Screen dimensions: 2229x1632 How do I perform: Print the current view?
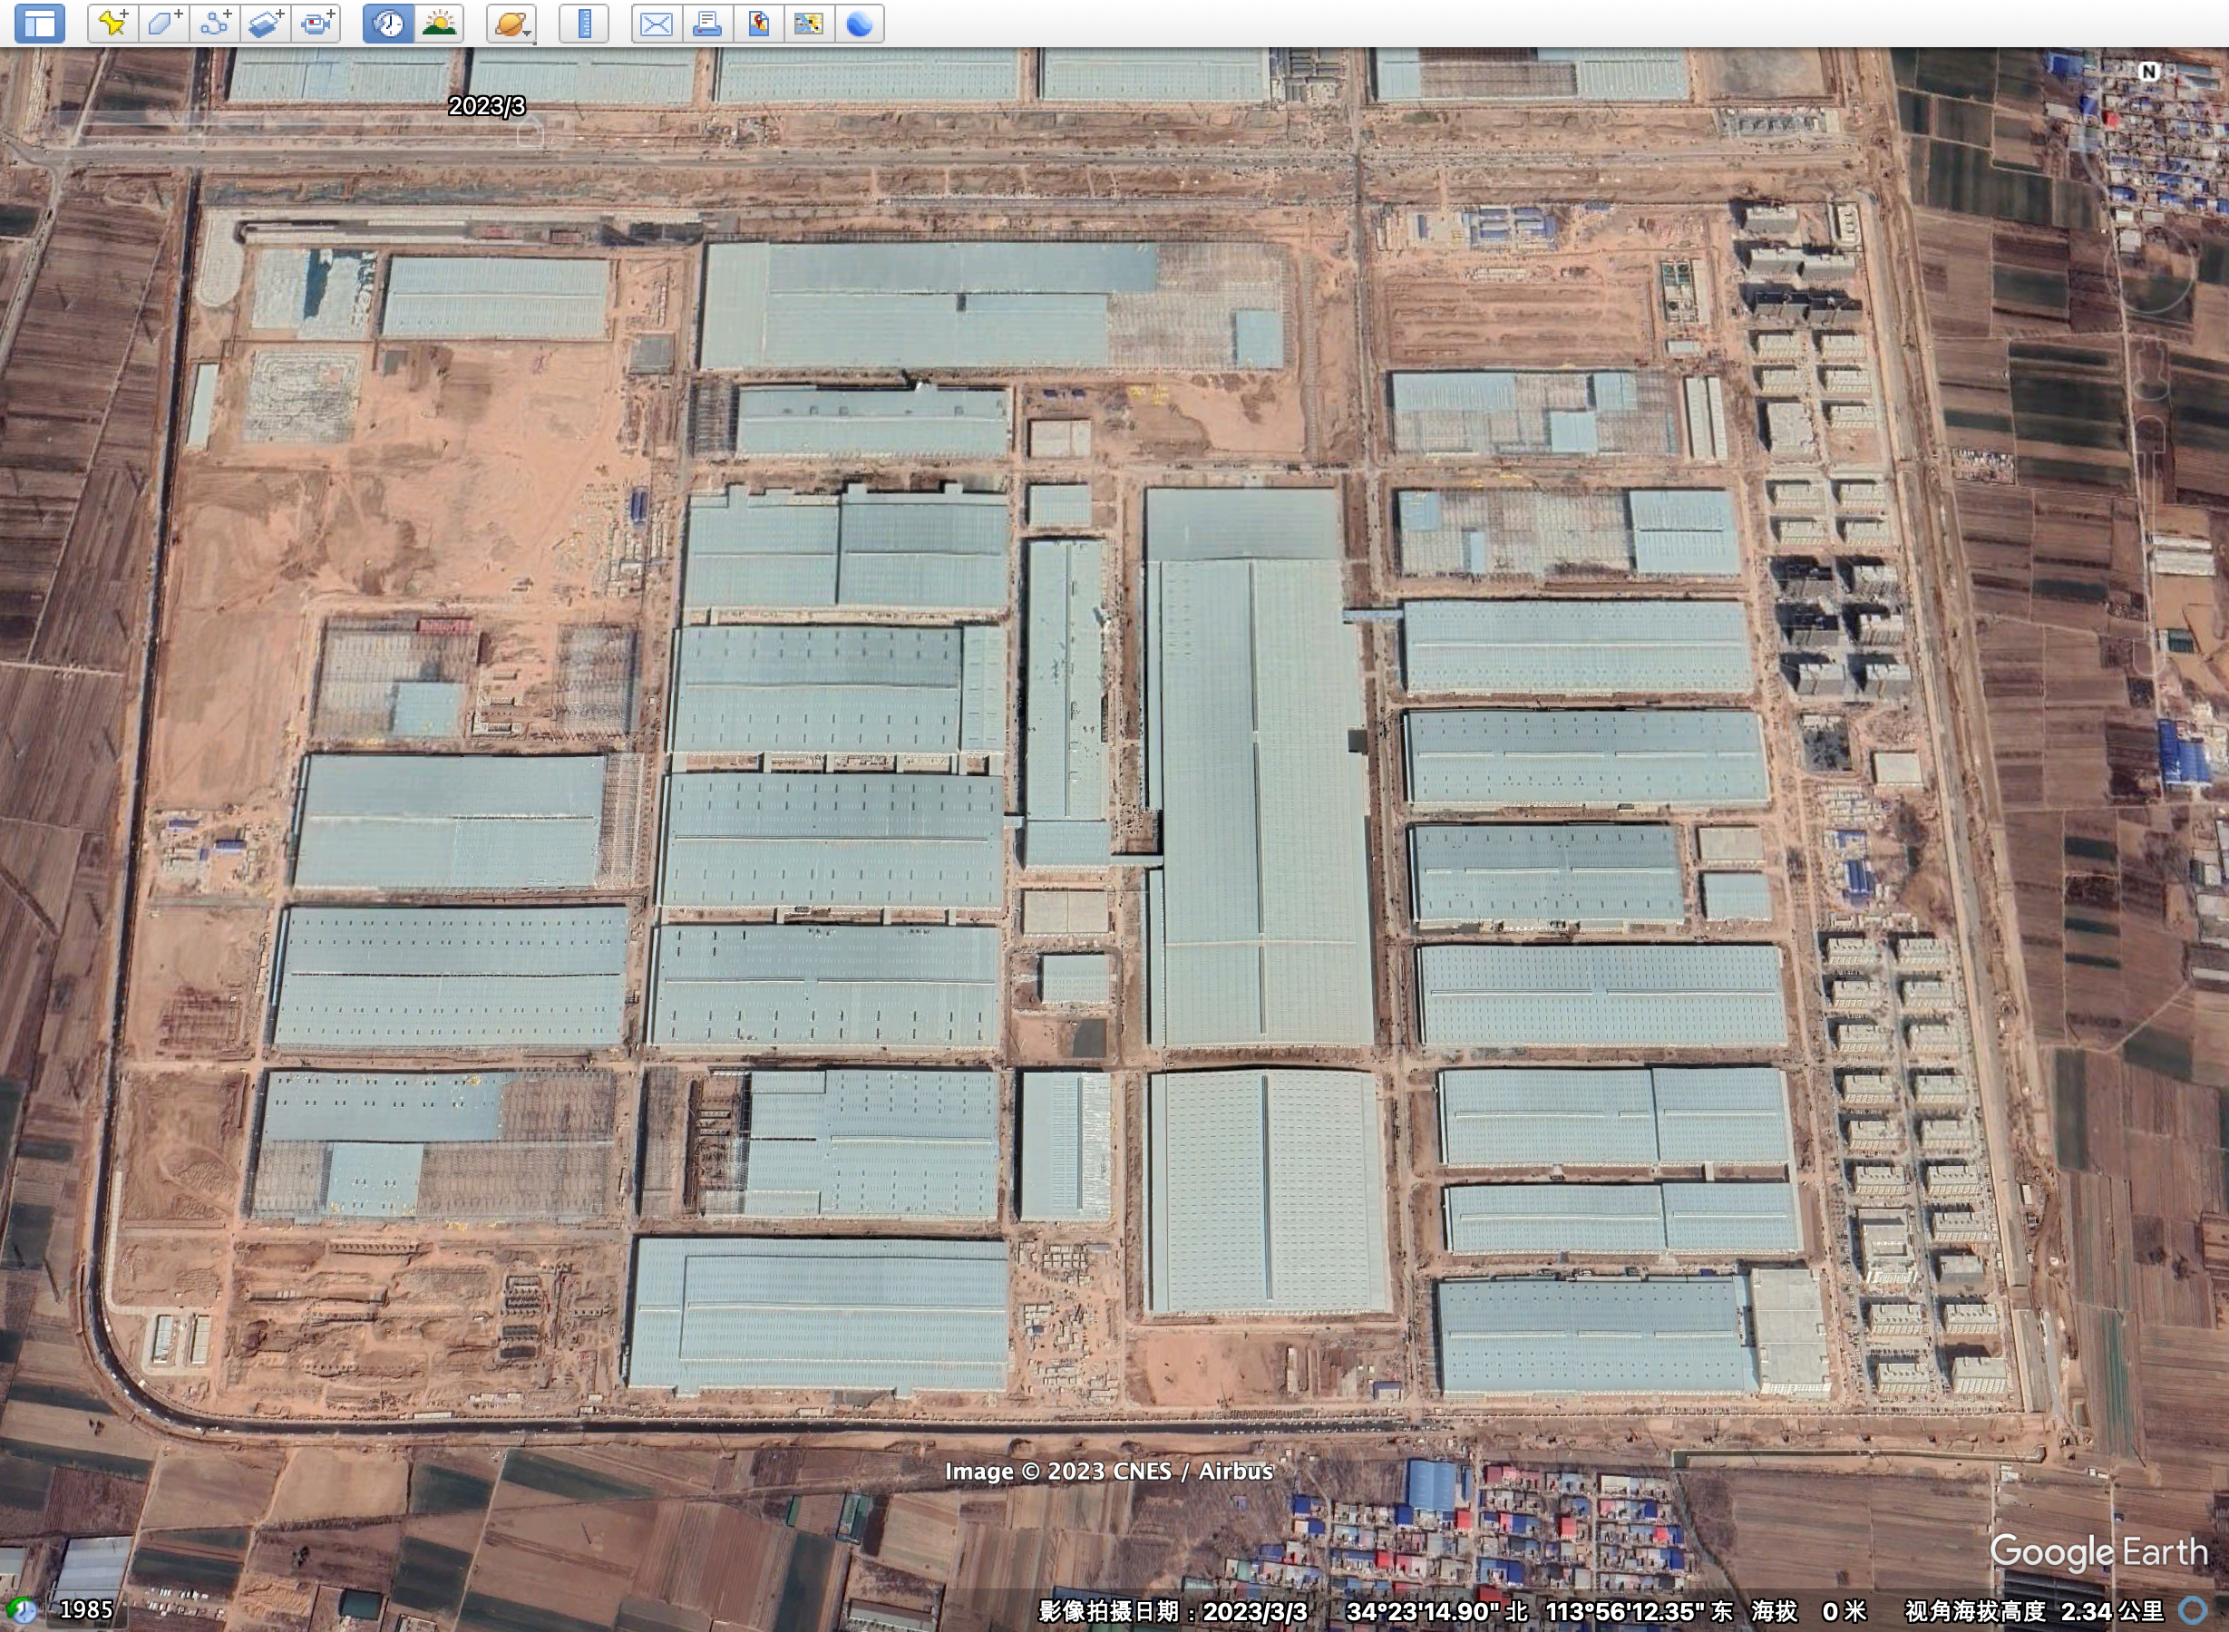click(x=707, y=24)
